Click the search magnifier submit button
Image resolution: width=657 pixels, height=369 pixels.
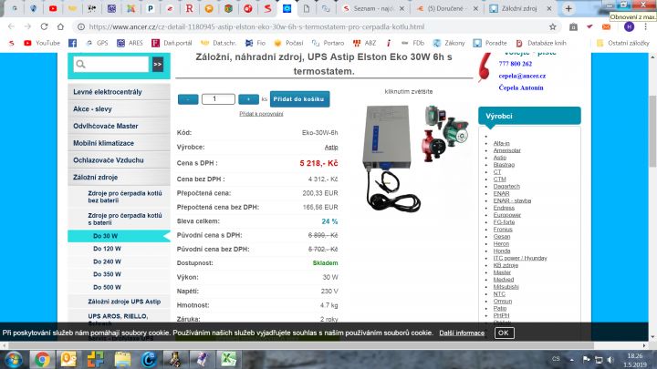click(158, 65)
